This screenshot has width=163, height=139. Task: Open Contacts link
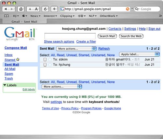(115, 29)
